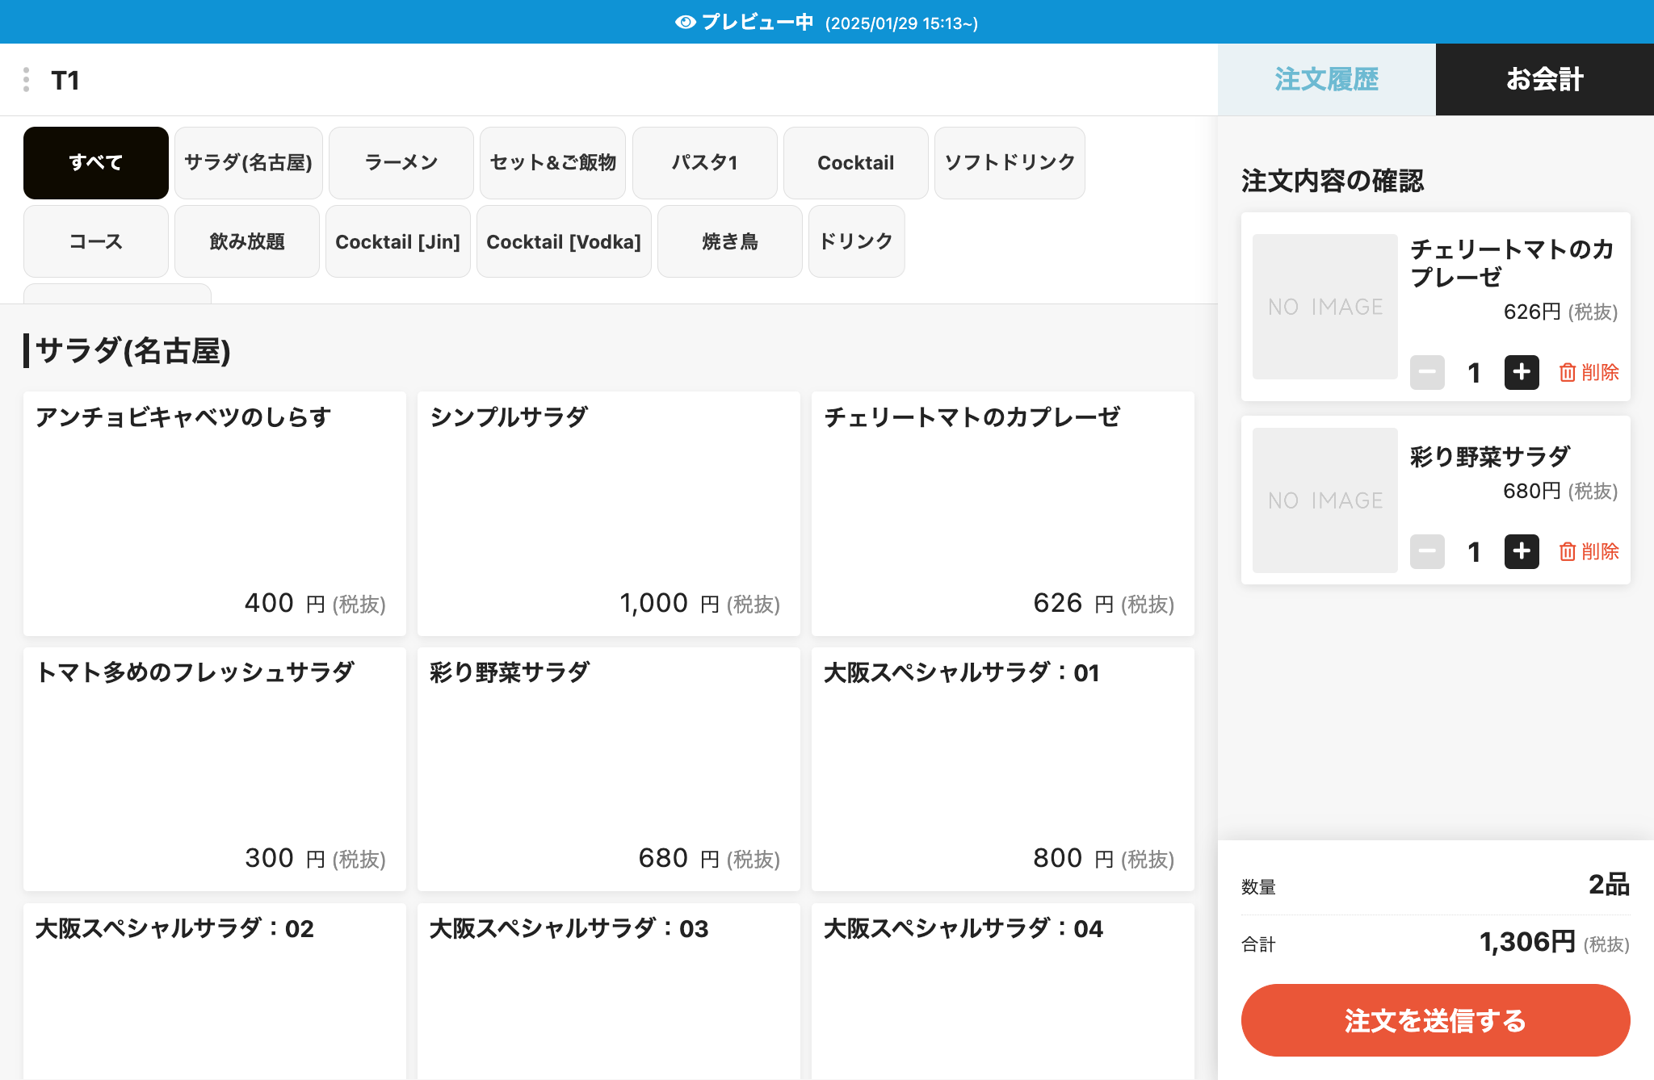This screenshot has width=1654, height=1080.
Task: Select the Cocktail [Jin] category
Action: click(398, 241)
